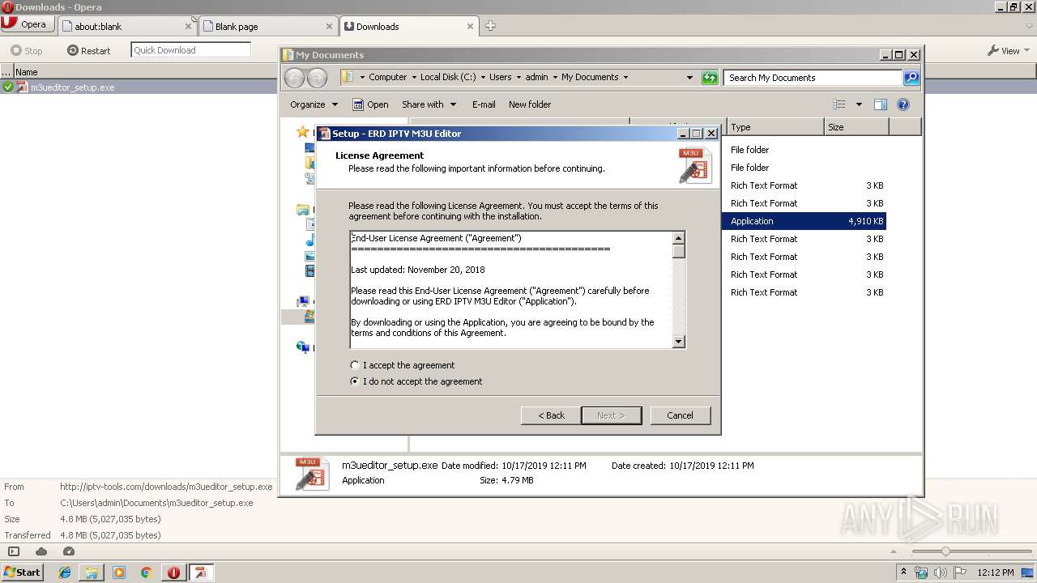Switch to the Downloads tab in Opera
Viewport: 1037px width, 583px height.
pyautogui.click(x=409, y=26)
